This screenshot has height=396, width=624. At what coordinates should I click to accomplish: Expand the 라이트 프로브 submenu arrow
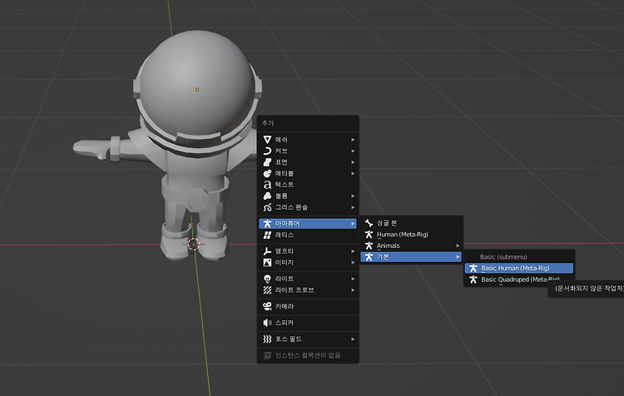(353, 290)
